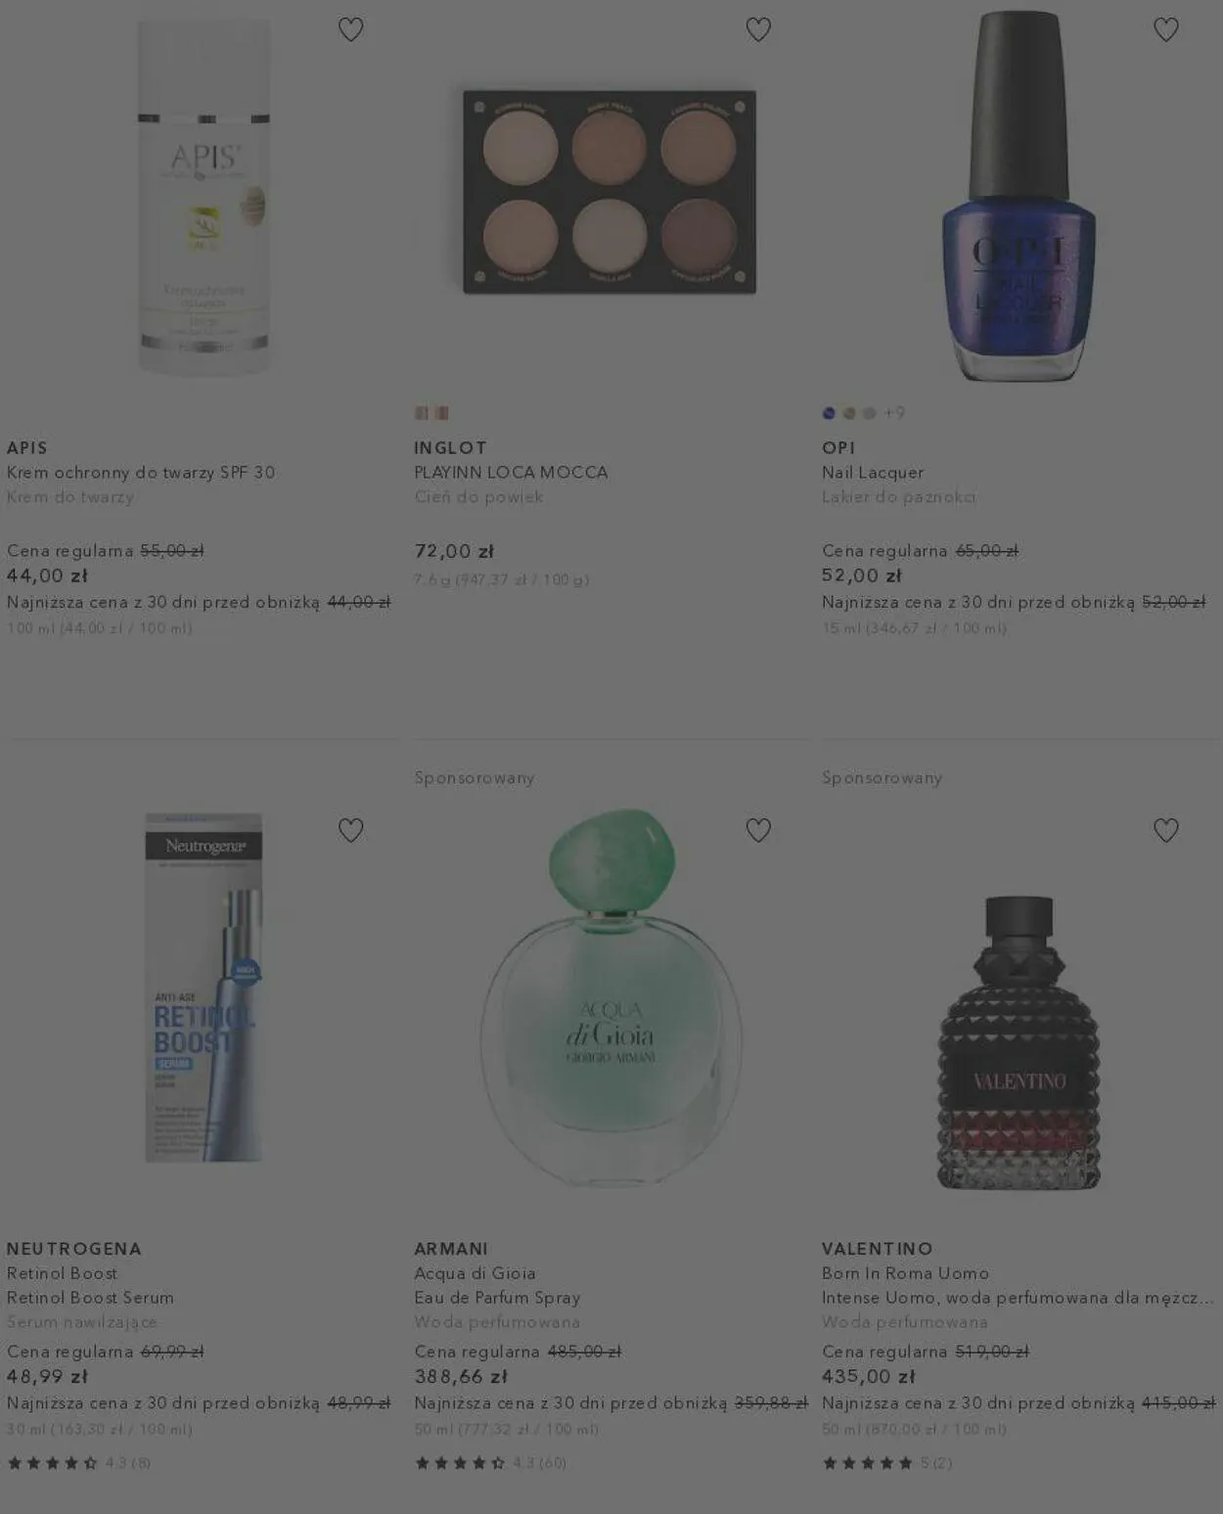View Neutrogena serum star ratings 4.3
The height and width of the screenshot is (1514, 1223).
click(79, 1463)
